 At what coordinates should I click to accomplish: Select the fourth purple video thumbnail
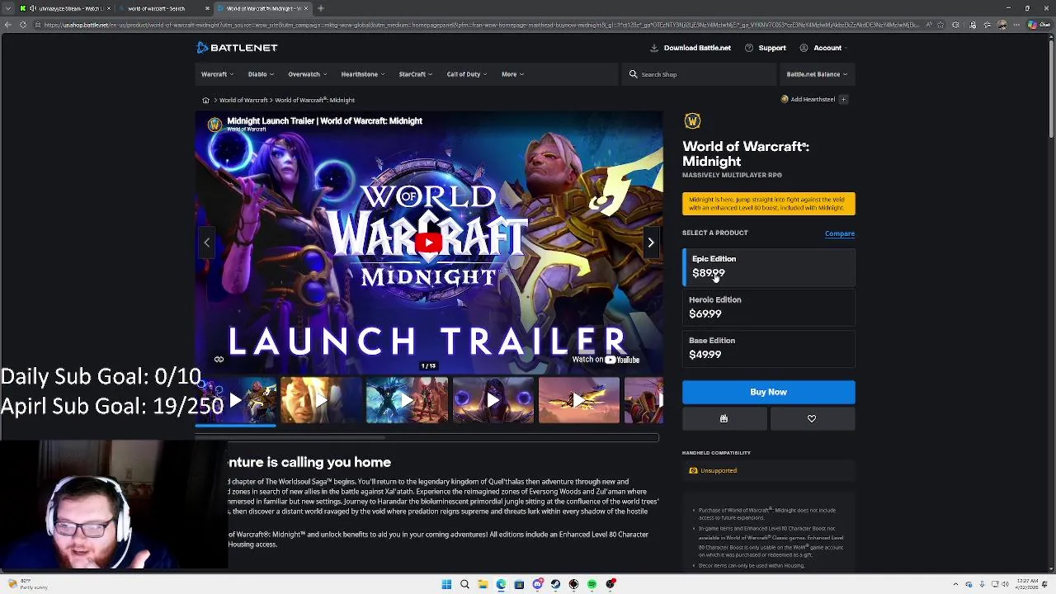click(x=493, y=400)
